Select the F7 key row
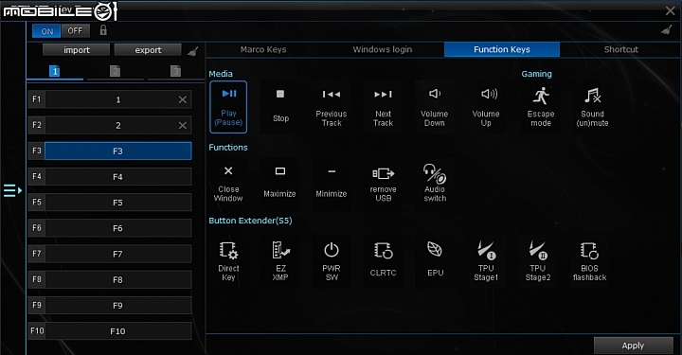Image resolution: width=682 pixels, height=355 pixels. (110, 254)
